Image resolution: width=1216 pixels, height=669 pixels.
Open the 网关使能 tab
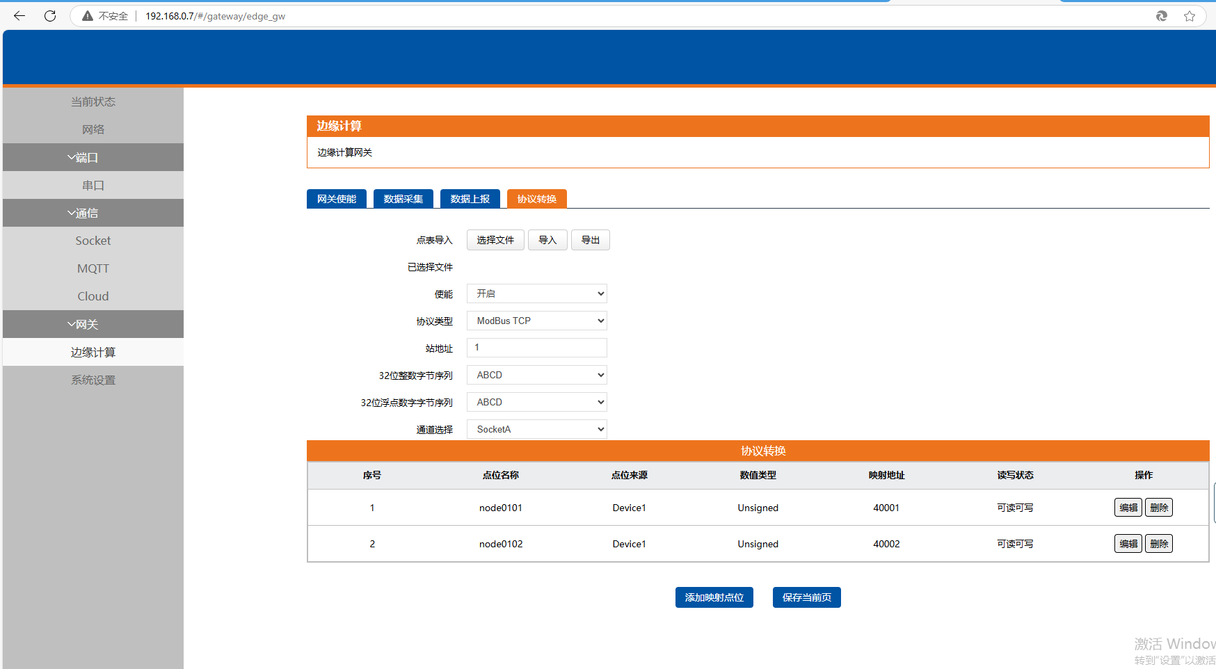336,199
